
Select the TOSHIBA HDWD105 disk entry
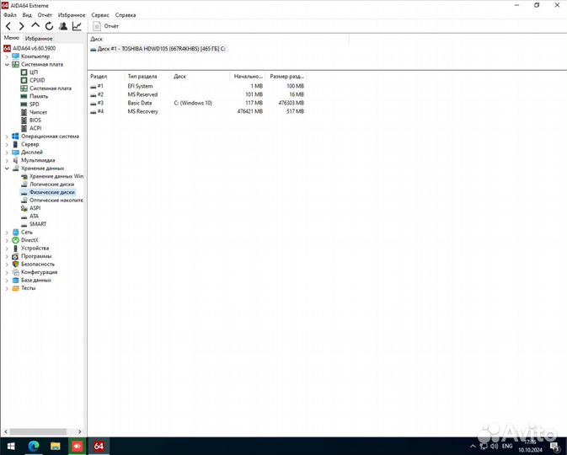[x=158, y=49]
